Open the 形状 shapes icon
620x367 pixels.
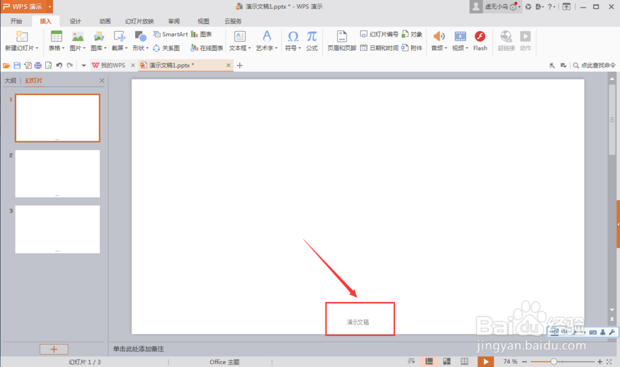[140, 37]
